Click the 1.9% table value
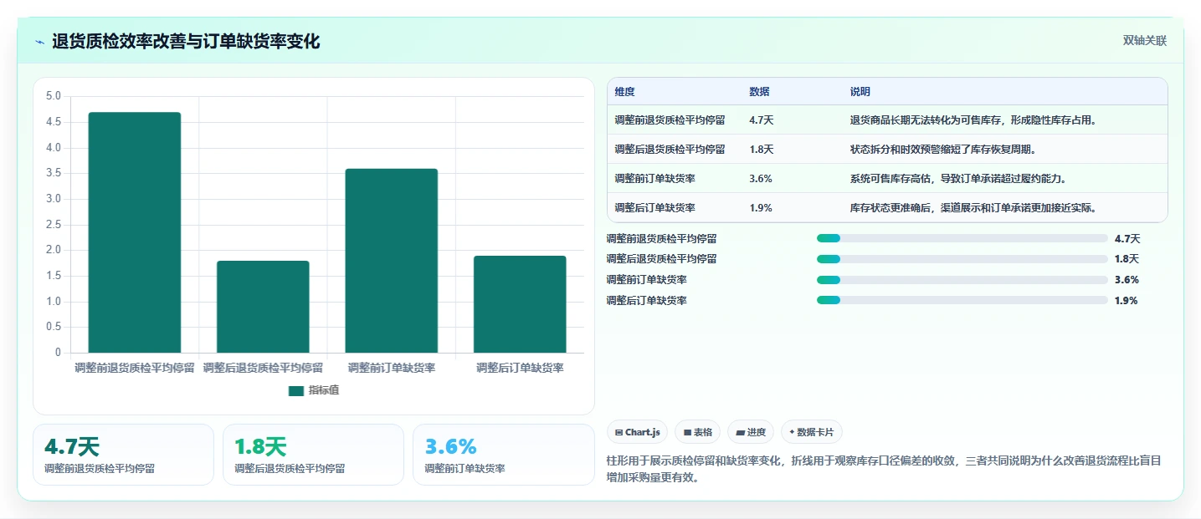 coord(761,208)
